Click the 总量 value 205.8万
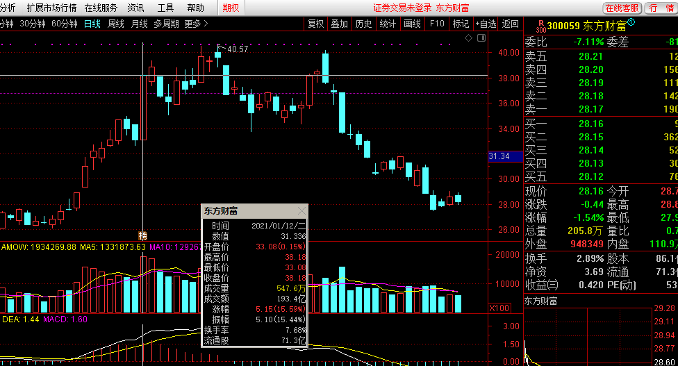 (586, 231)
